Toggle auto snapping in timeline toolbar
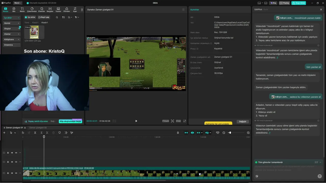The image size is (326, 183). (192, 133)
